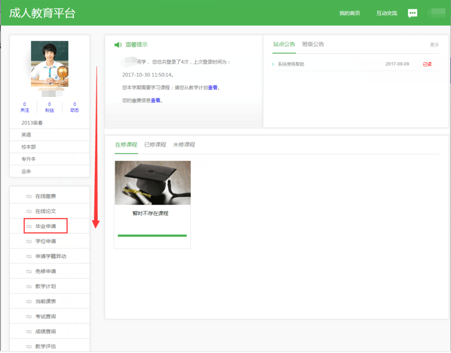
Task: Open the chat bubble icon in top bar
Action: coord(412,13)
